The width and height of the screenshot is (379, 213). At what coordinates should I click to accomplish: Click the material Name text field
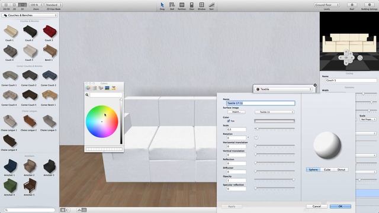click(261, 103)
